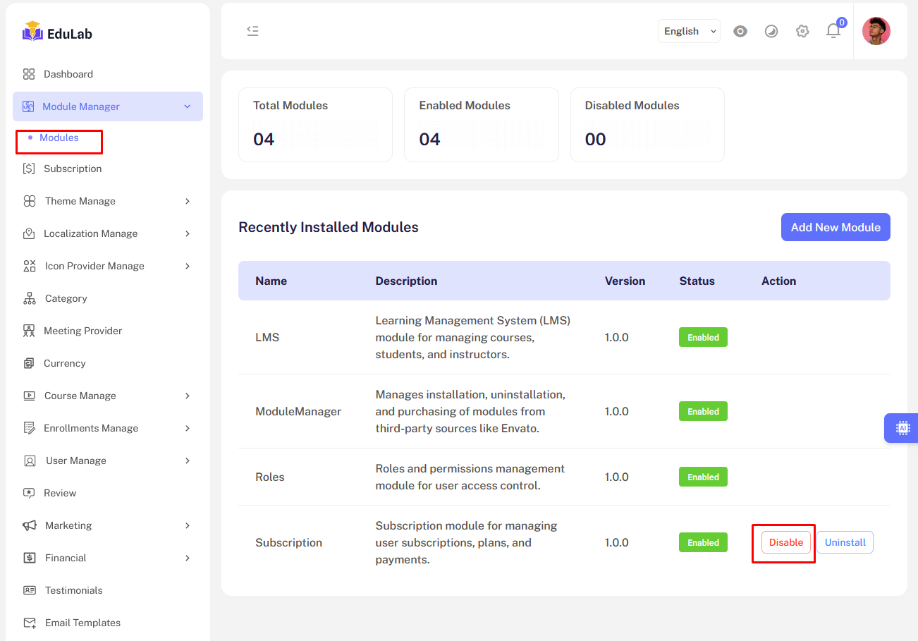918x641 pixels.
Task: Open the notifications bell icon
Action: (833, 31)
